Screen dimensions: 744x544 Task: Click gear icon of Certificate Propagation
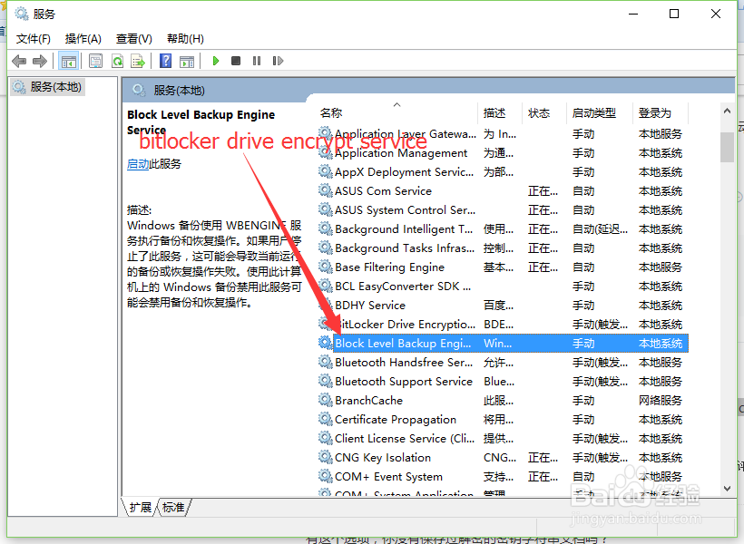point(325,419)
